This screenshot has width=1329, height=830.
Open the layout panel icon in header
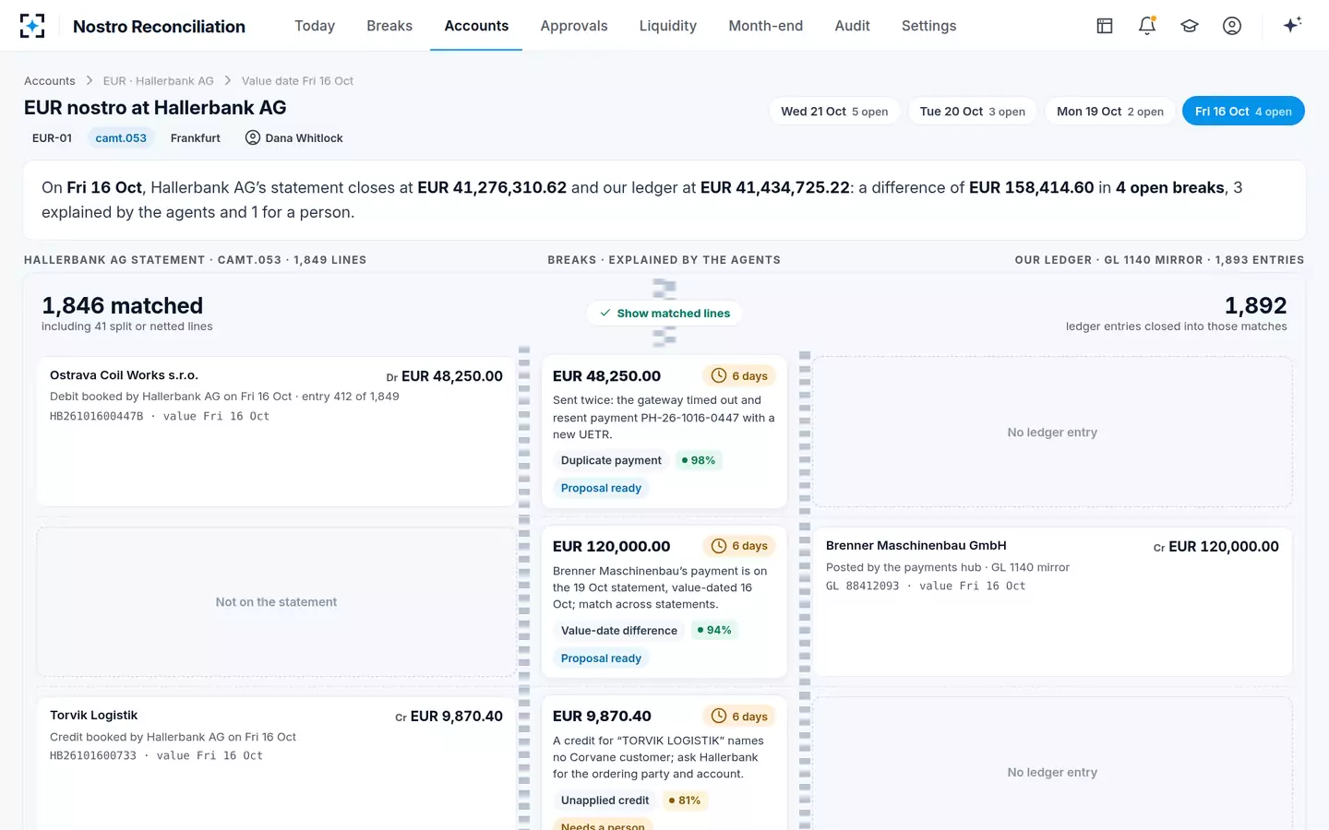click(1105, 26)
